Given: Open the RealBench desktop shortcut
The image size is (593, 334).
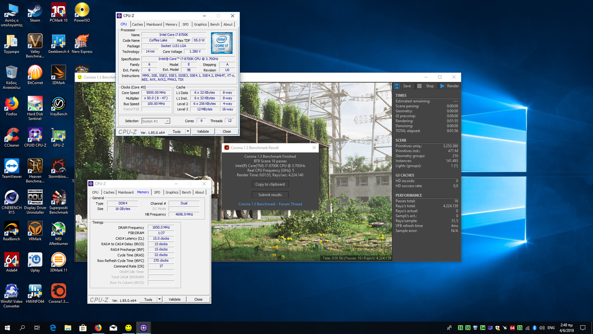Looking at the screenshot, I should 12,231.
